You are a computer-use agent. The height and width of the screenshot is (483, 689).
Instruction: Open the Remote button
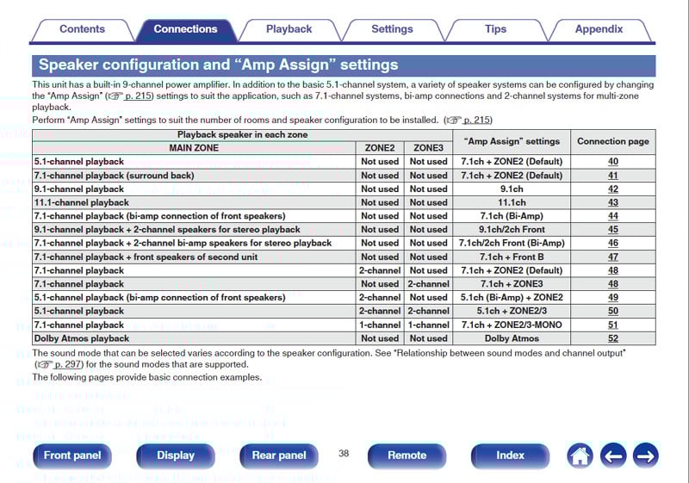[x=407, y=455]
